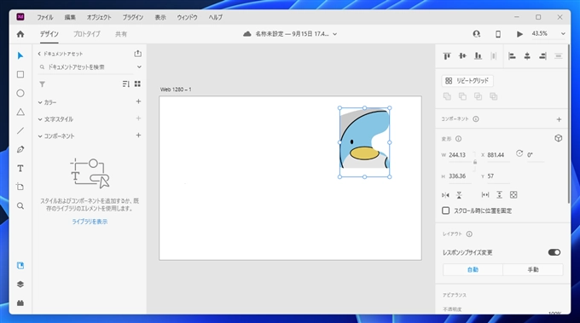580x323 pixels.
Task: Switch assets to list sort view
Action: coord(125,84)
